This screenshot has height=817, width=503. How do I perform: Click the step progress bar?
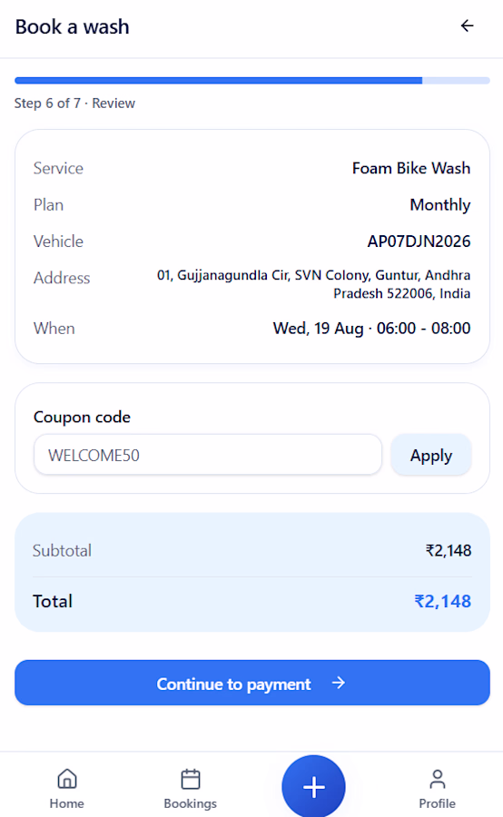point(252,81)
